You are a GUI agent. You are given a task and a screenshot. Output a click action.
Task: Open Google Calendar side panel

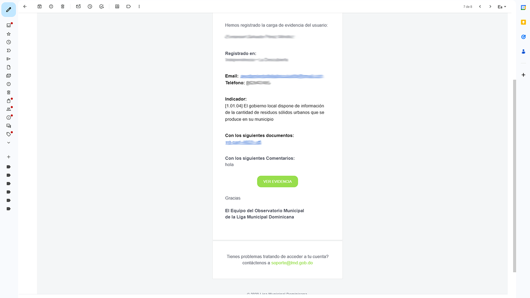(523, 7)
